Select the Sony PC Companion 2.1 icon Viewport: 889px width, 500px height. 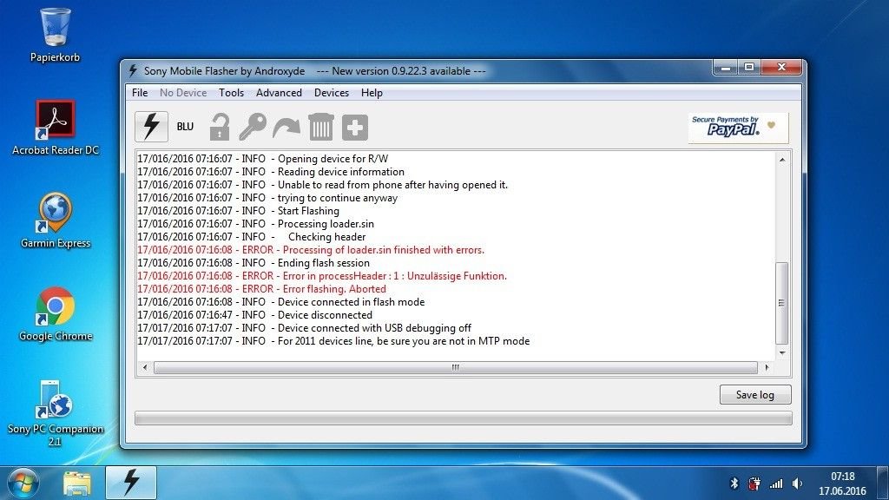coord(55,412)
